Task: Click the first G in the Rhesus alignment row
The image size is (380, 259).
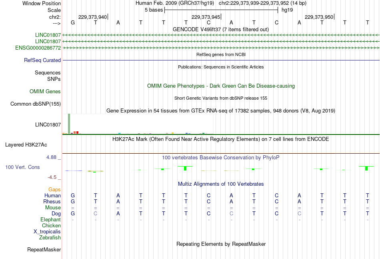Action: click(73, 201)
